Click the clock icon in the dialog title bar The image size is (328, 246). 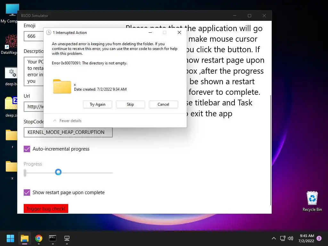[49, 32]
